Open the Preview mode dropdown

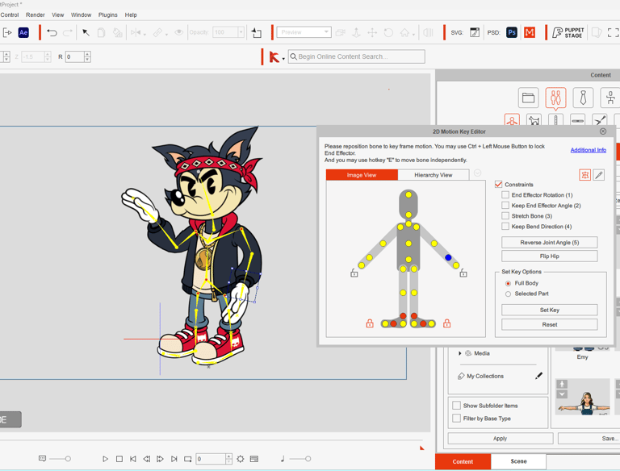click(304, 32)
